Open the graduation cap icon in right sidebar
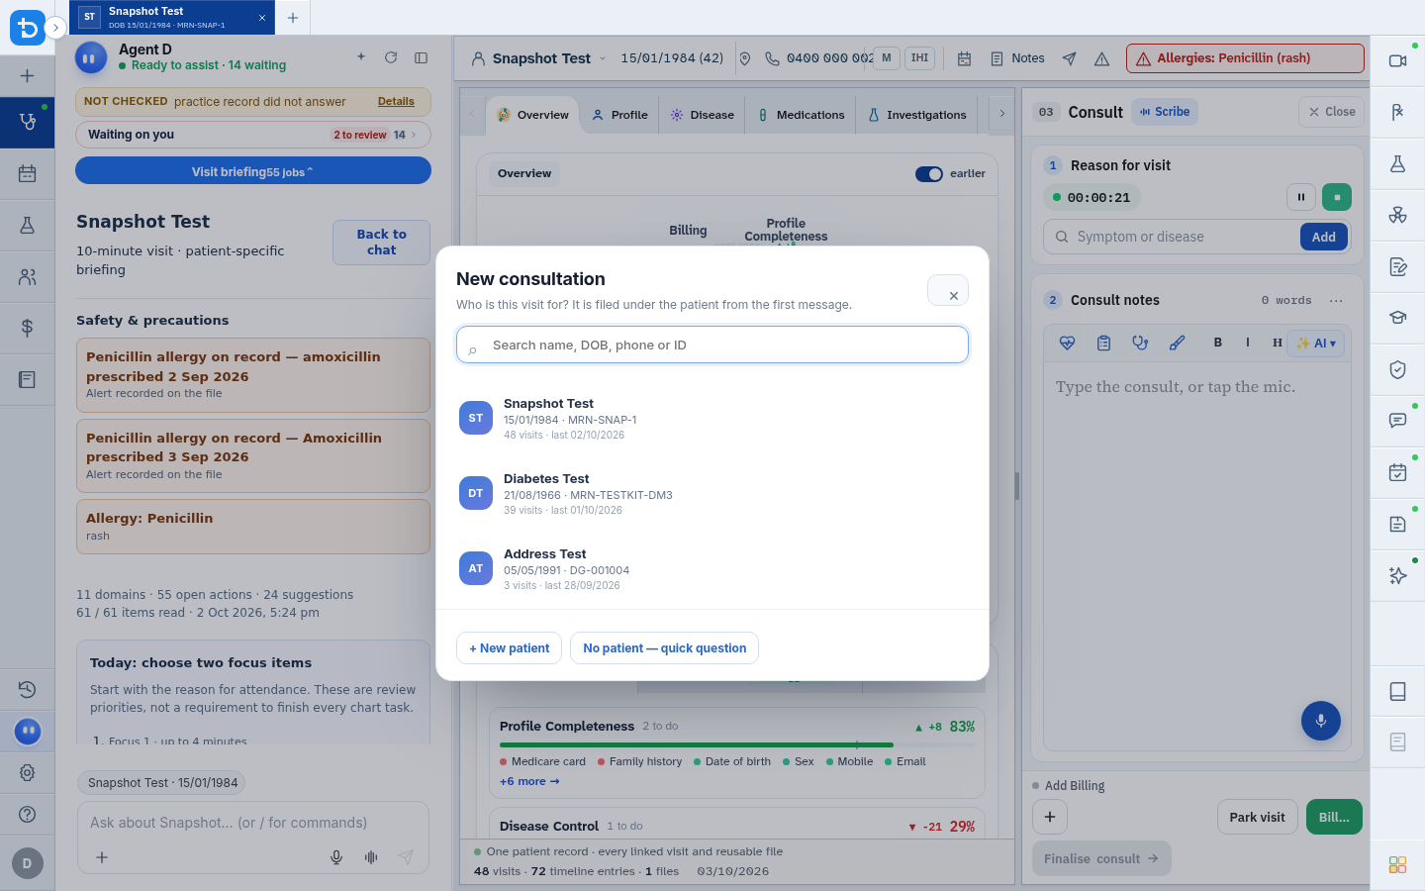This screenshot has width=1425, height=891. pyautogui.click(x=1397, y=318)
